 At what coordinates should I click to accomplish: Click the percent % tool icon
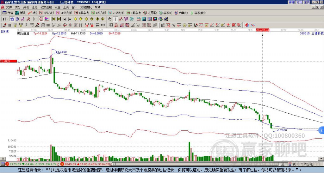[174, 25]
